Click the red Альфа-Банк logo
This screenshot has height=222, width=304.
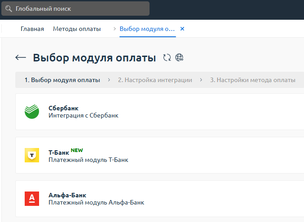32,199
